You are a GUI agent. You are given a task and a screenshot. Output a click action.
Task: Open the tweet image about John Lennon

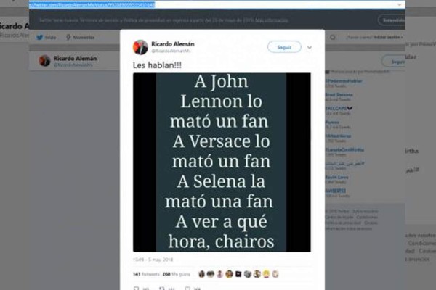tap(222, 162)
